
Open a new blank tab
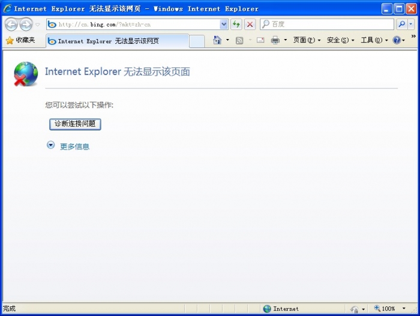point(197,41)
